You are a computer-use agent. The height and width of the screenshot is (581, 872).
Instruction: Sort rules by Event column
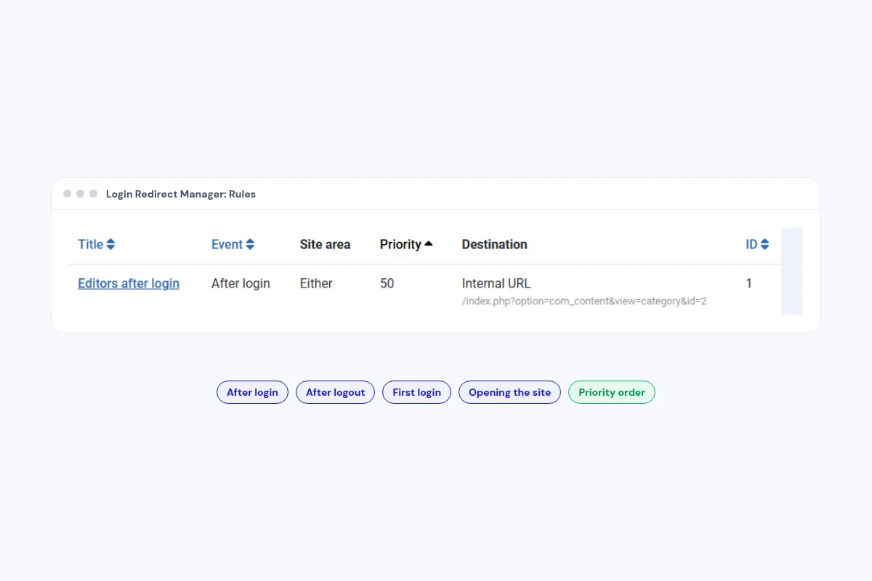[x=233, y=245]
